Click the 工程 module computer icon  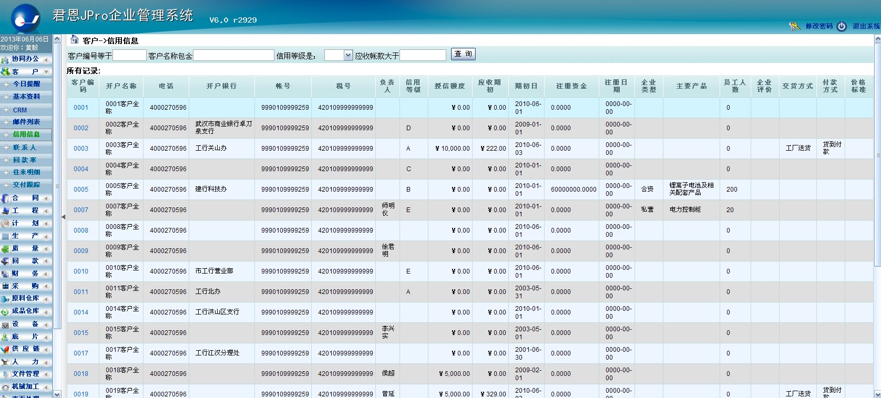tap(5, 211)
